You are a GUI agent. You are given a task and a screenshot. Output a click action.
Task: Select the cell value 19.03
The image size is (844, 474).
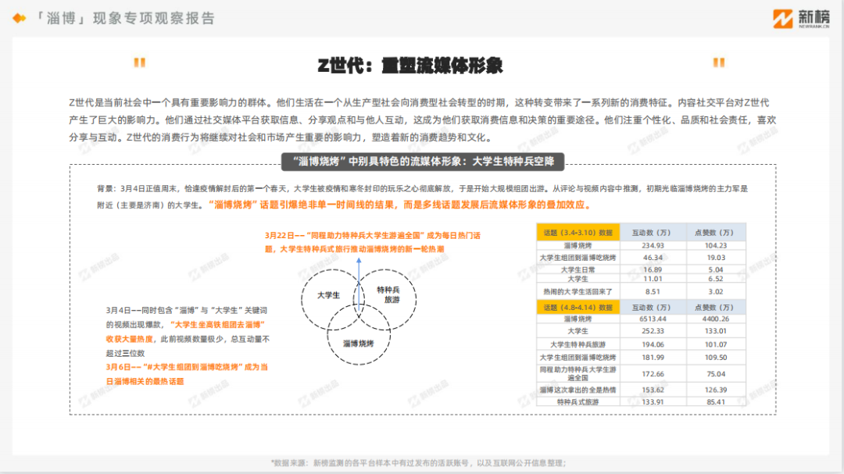(716, 258)
